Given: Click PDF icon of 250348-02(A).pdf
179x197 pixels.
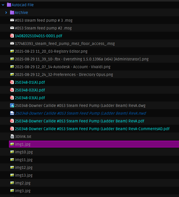Looking at the screenshot, I should 12,90.
